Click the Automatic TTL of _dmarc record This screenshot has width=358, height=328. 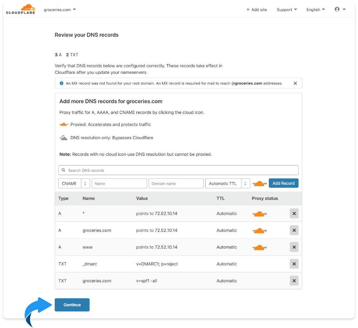click(227, 264)
